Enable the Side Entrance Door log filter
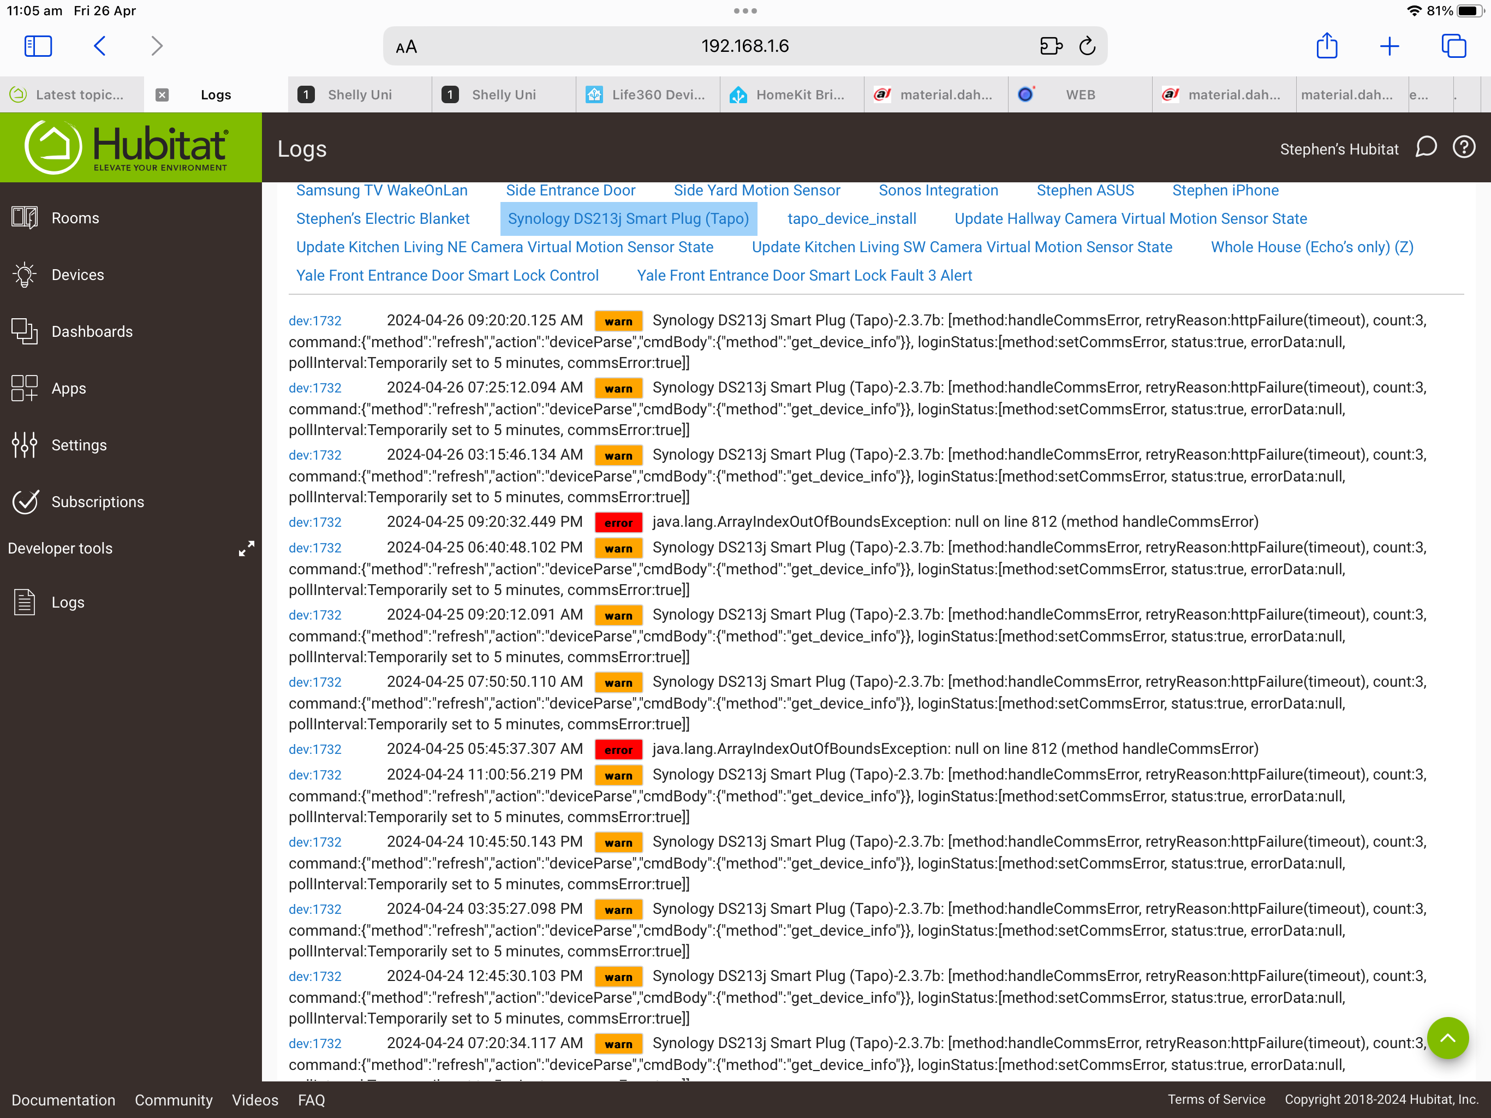Image resolution: width=1491 pixels, height=1118 pixels. (x=570, y=190)
